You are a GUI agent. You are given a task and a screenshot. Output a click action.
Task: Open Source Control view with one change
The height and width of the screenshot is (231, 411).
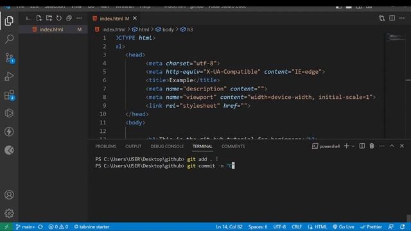[x=10, y=58]
